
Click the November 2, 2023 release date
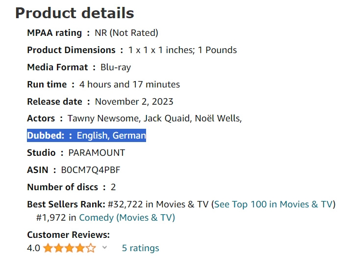coord(134,102)
